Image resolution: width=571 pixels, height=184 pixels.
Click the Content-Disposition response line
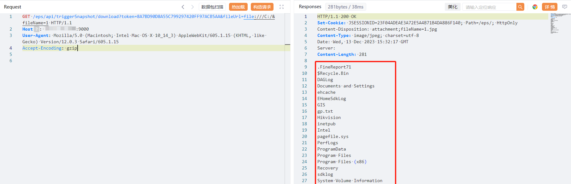tap(377, 29)
